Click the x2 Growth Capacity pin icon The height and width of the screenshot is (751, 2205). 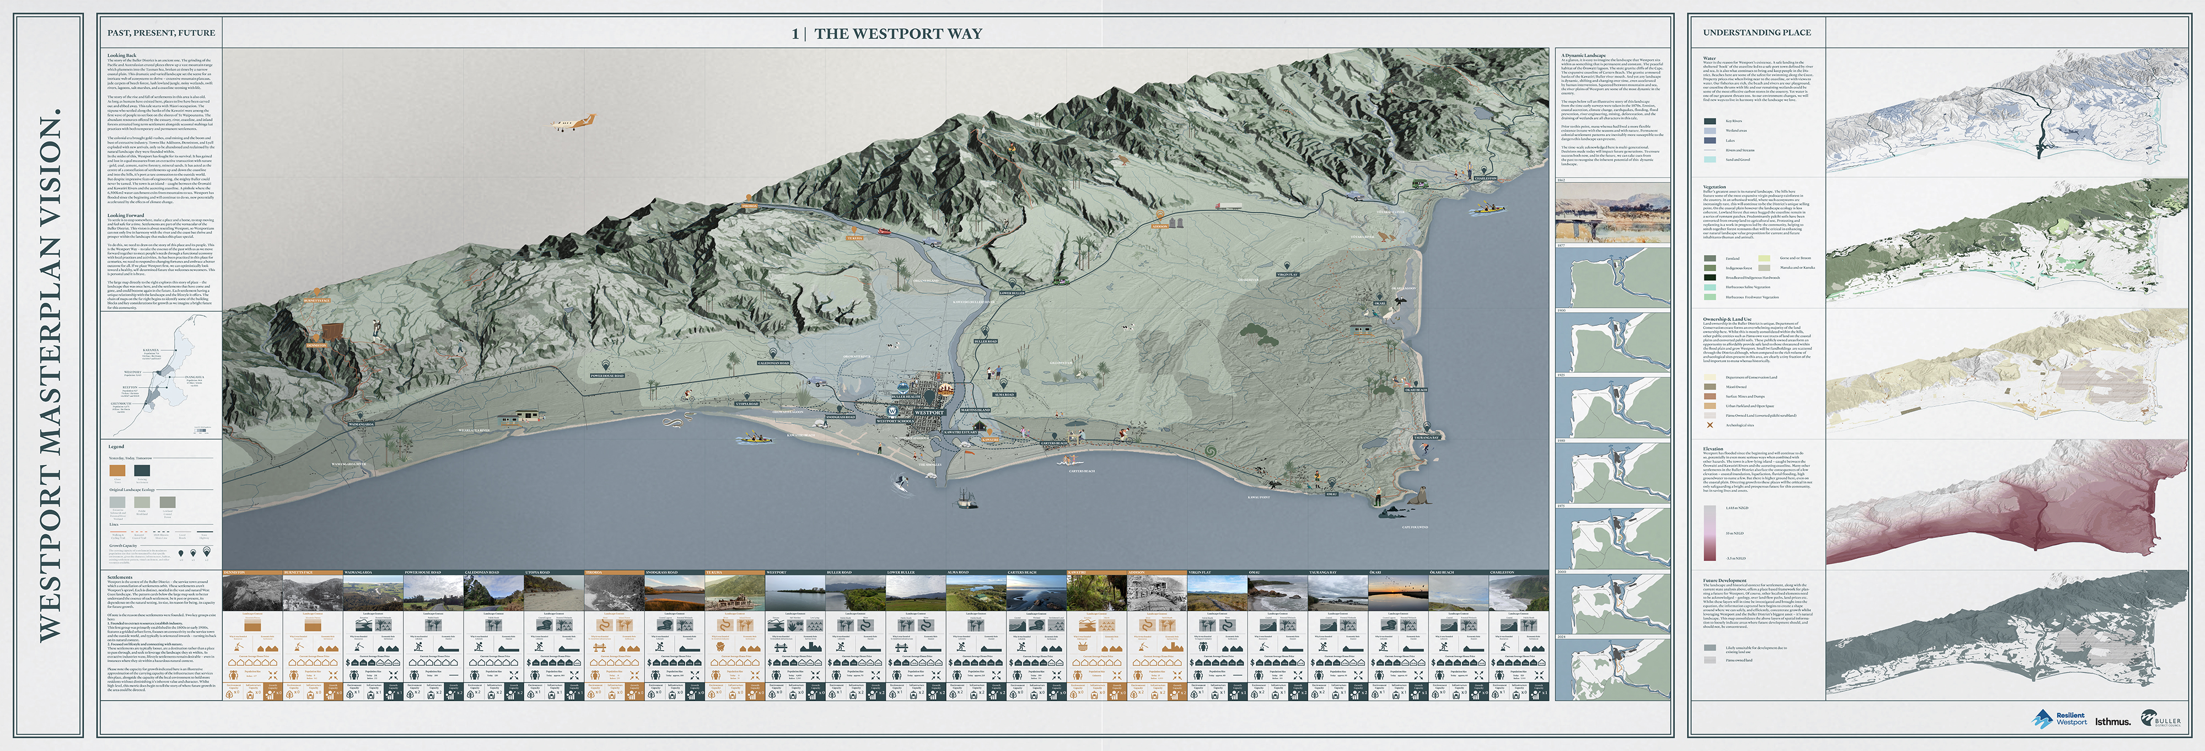coord(206,553)
